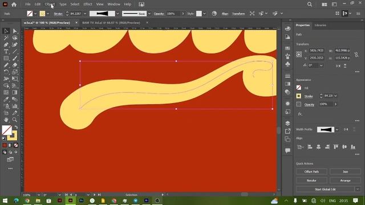365x205 pixels.
Task: Select the Zoom tool
Action: coord(15,120)
